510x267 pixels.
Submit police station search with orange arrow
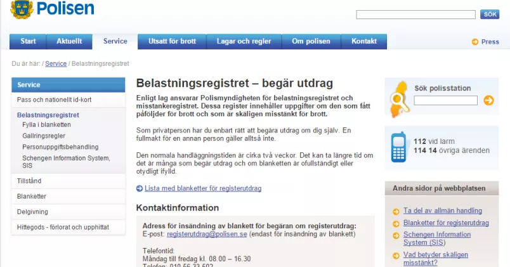488,100
